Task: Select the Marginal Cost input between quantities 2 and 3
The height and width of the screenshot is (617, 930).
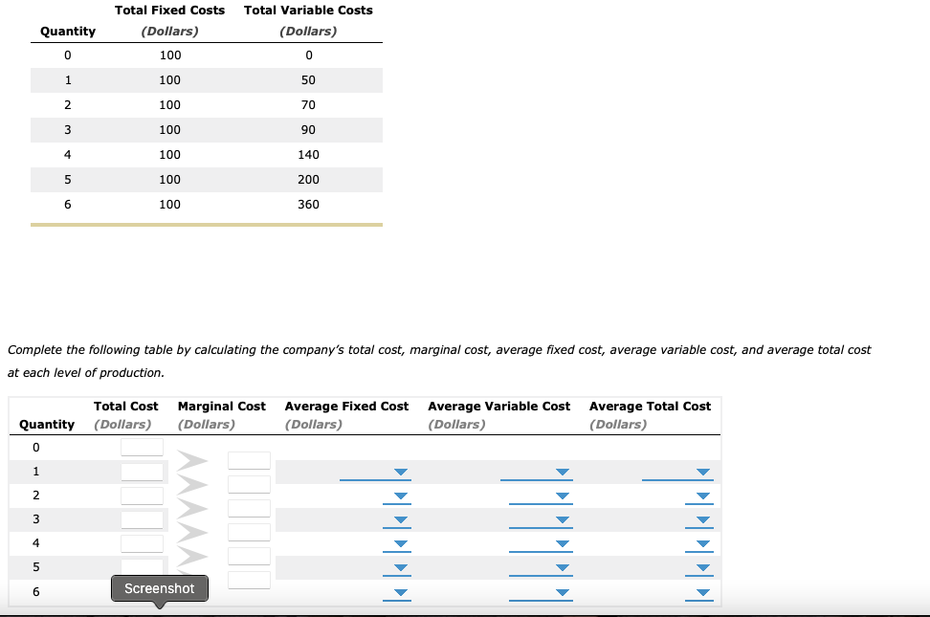Action: coord(249,507)
